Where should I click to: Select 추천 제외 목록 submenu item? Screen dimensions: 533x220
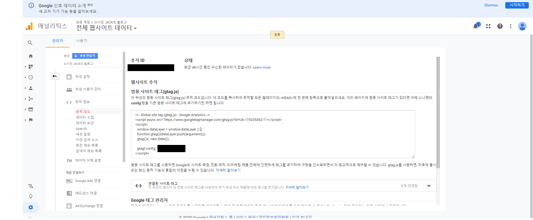87,145
